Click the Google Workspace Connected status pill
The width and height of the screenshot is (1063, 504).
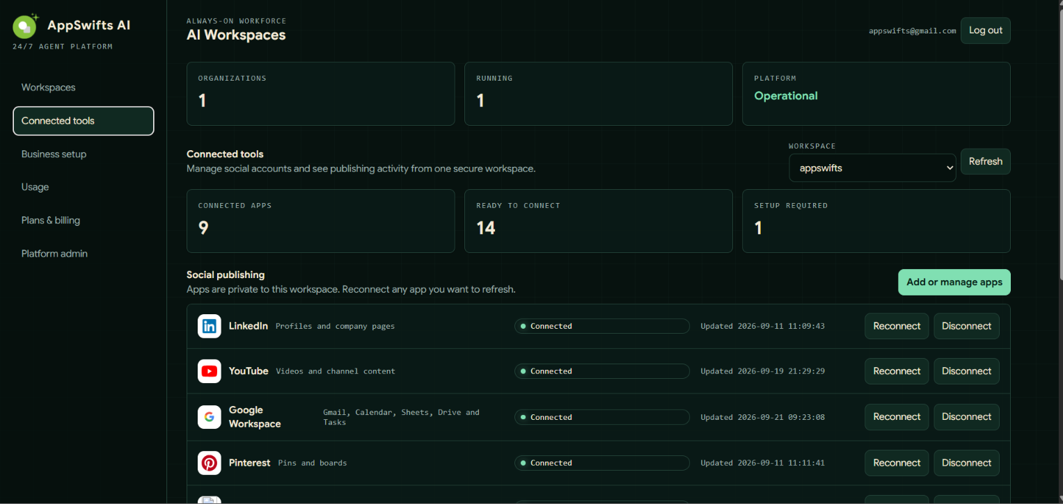[x=602, y=417]
